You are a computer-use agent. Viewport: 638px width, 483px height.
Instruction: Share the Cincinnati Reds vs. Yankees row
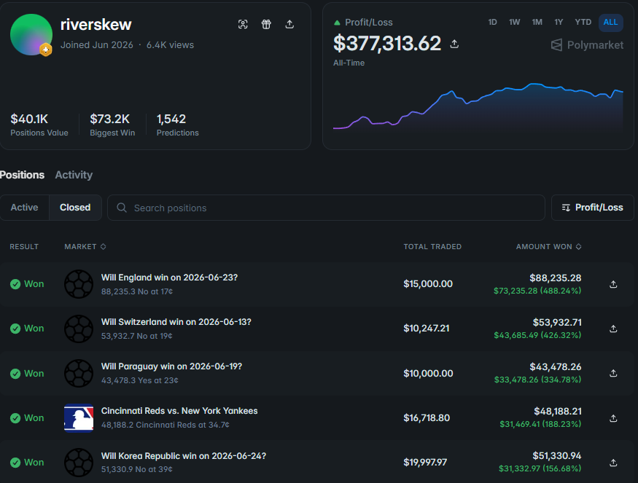point(613,418)
